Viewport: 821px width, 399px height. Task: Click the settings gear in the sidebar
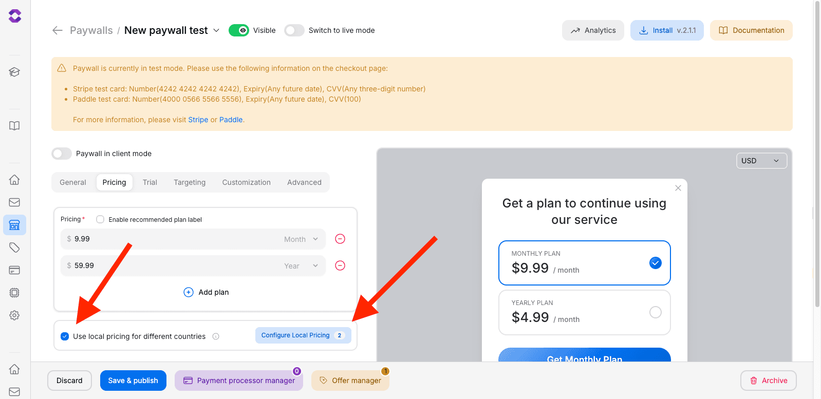click(14, 315)
